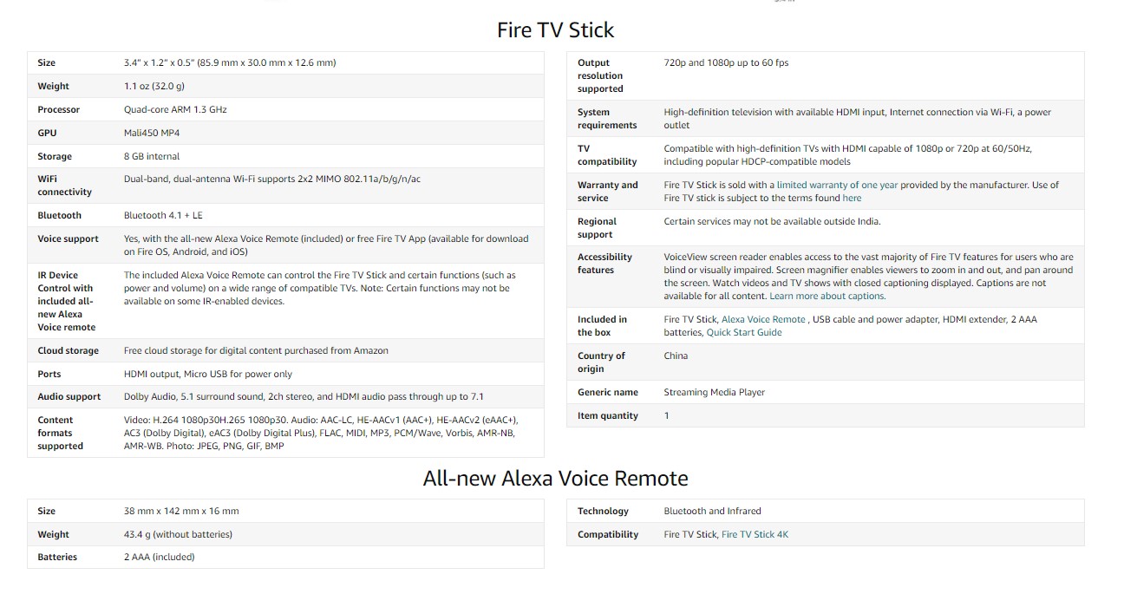1137x594 pixels.
Task: Select the Processor row label
Action: 58,109
